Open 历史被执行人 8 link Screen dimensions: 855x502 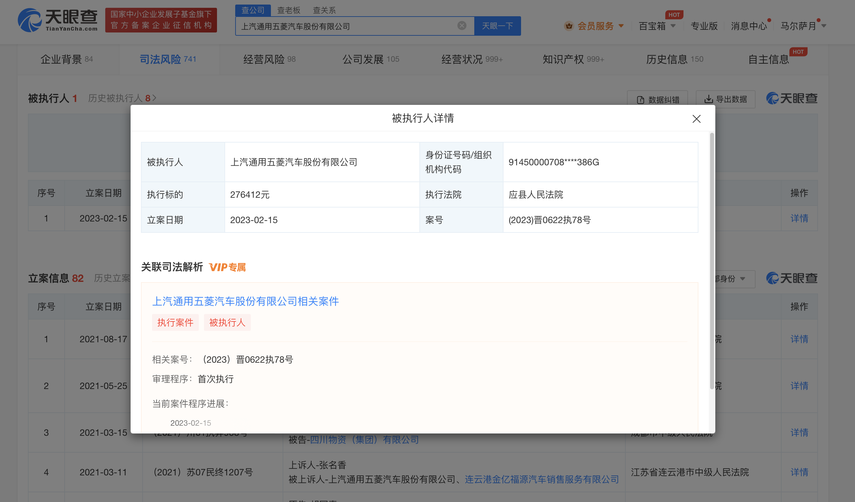click(x=122, y=98)
